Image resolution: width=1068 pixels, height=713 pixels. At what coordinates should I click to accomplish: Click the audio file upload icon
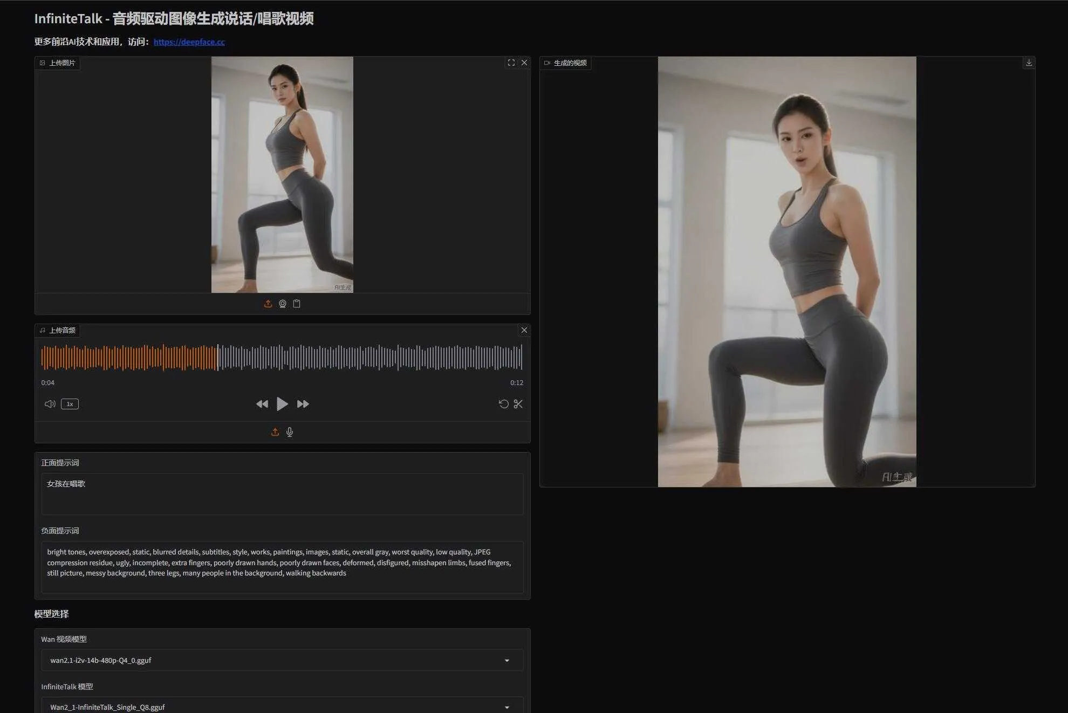(275, 432)
